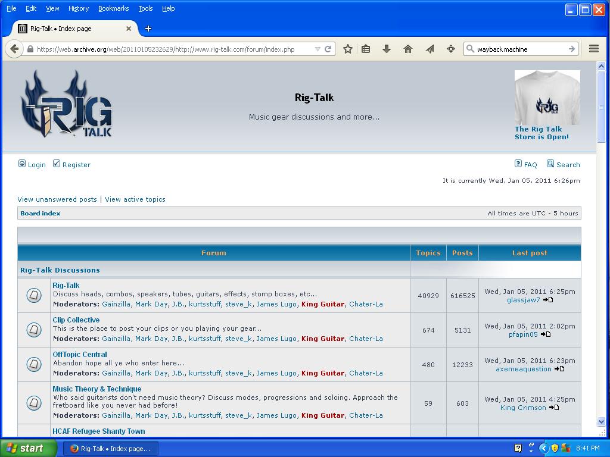Click the Rig-Talk flame logo
This screenshot has width=610, height=457.
coord(67,104)
